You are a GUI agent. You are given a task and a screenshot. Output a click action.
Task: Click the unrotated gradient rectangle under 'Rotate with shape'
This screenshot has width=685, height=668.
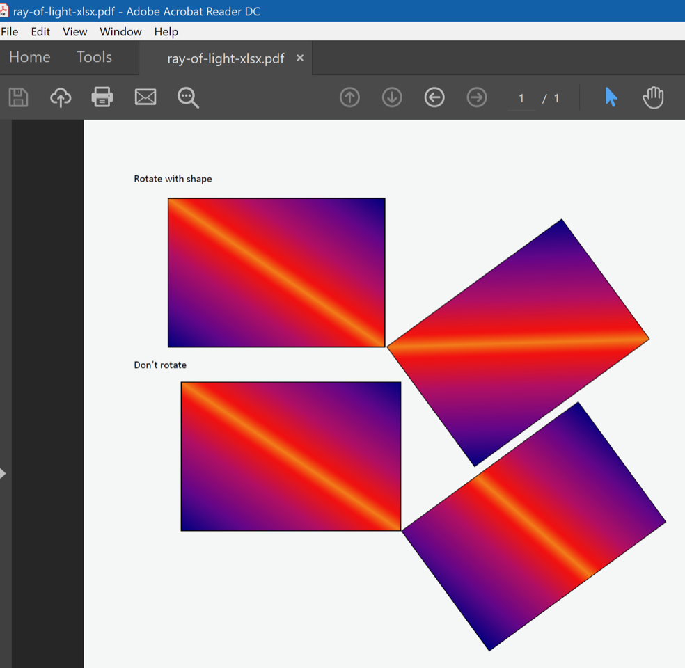[276, 273]
